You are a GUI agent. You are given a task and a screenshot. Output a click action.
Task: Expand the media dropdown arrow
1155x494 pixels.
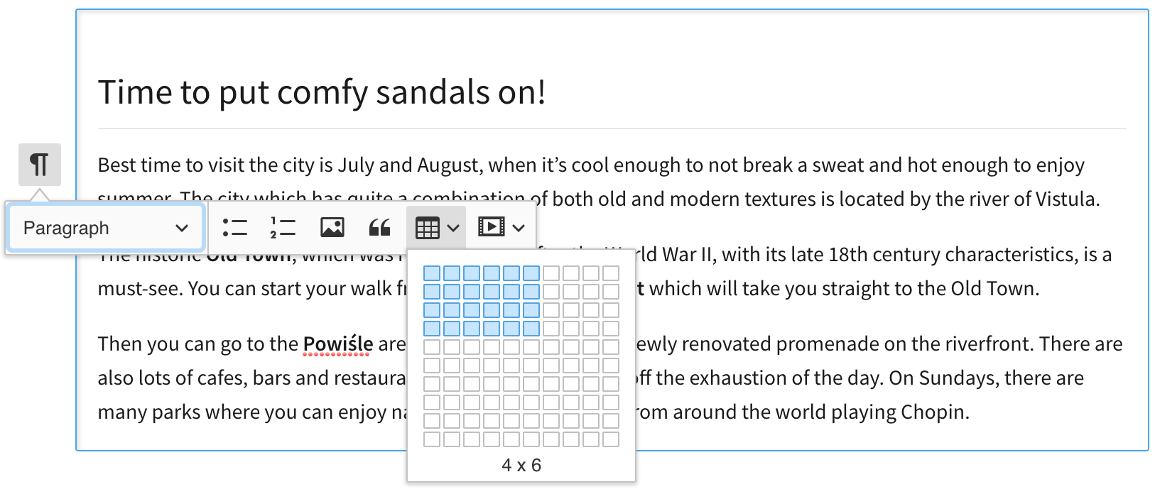pos(519,228)
